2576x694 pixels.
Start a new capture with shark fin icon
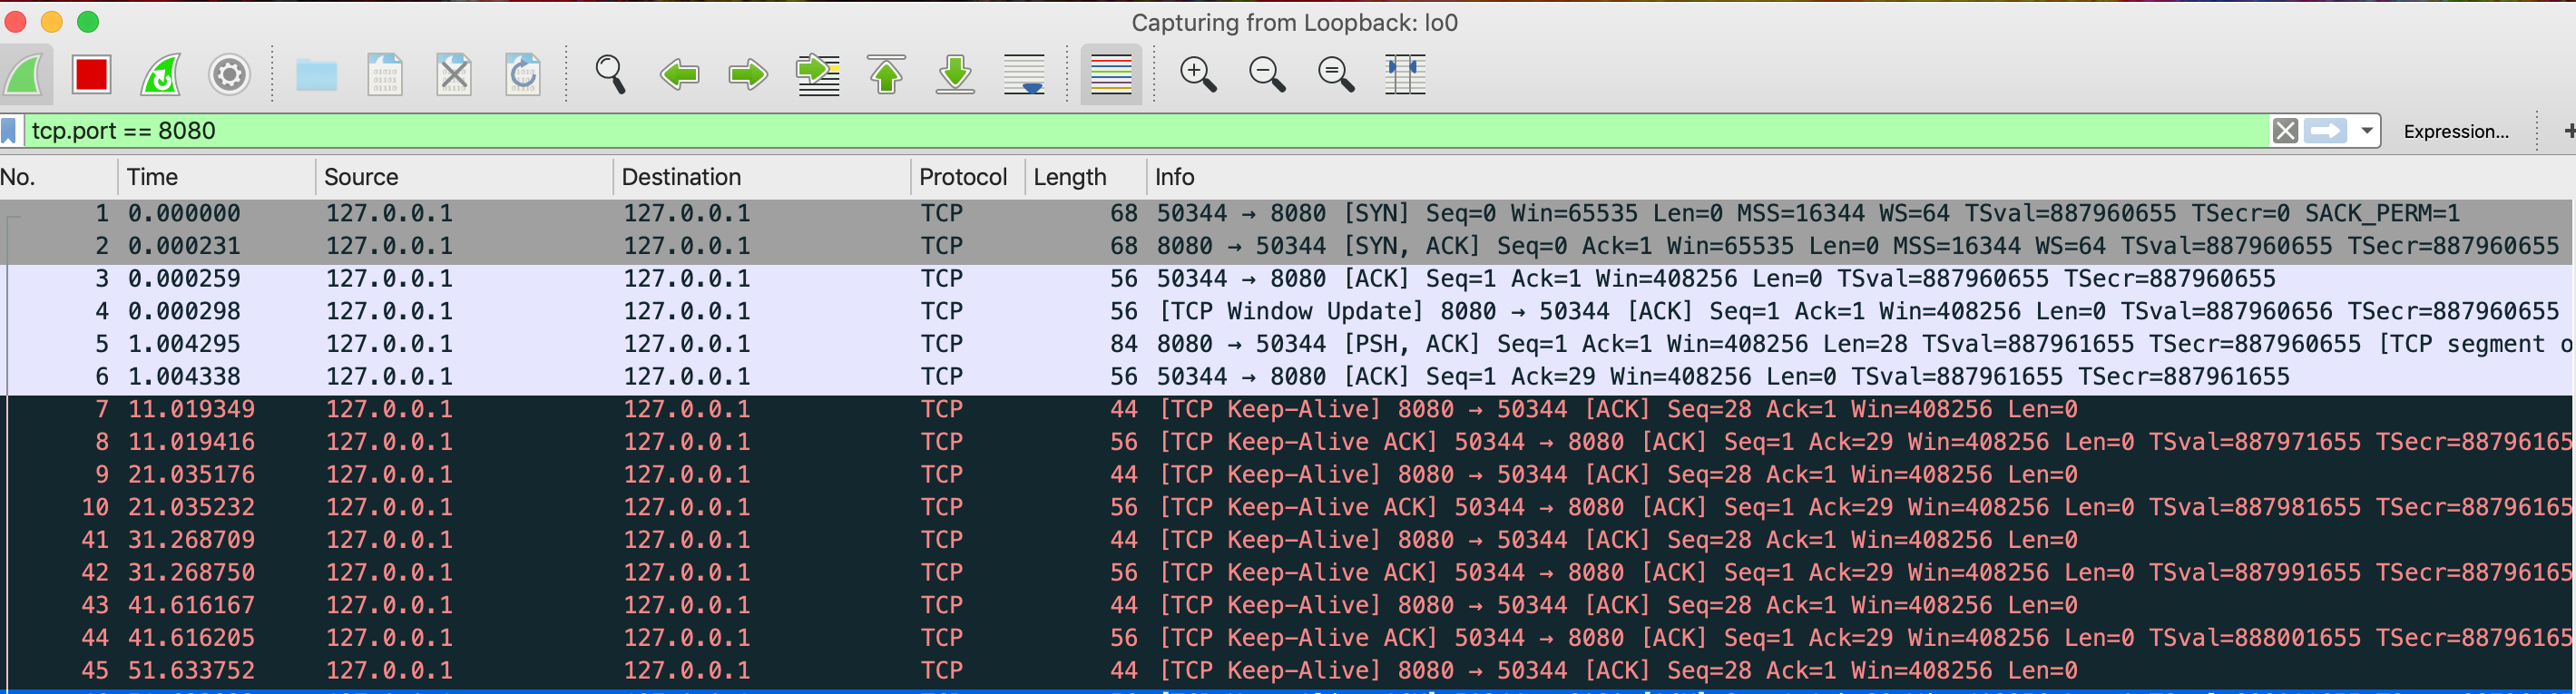[24, 75]
